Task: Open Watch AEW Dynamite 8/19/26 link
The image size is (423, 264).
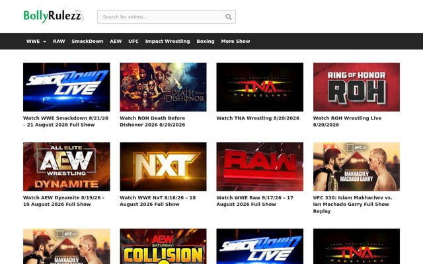Action: [63, 201]
